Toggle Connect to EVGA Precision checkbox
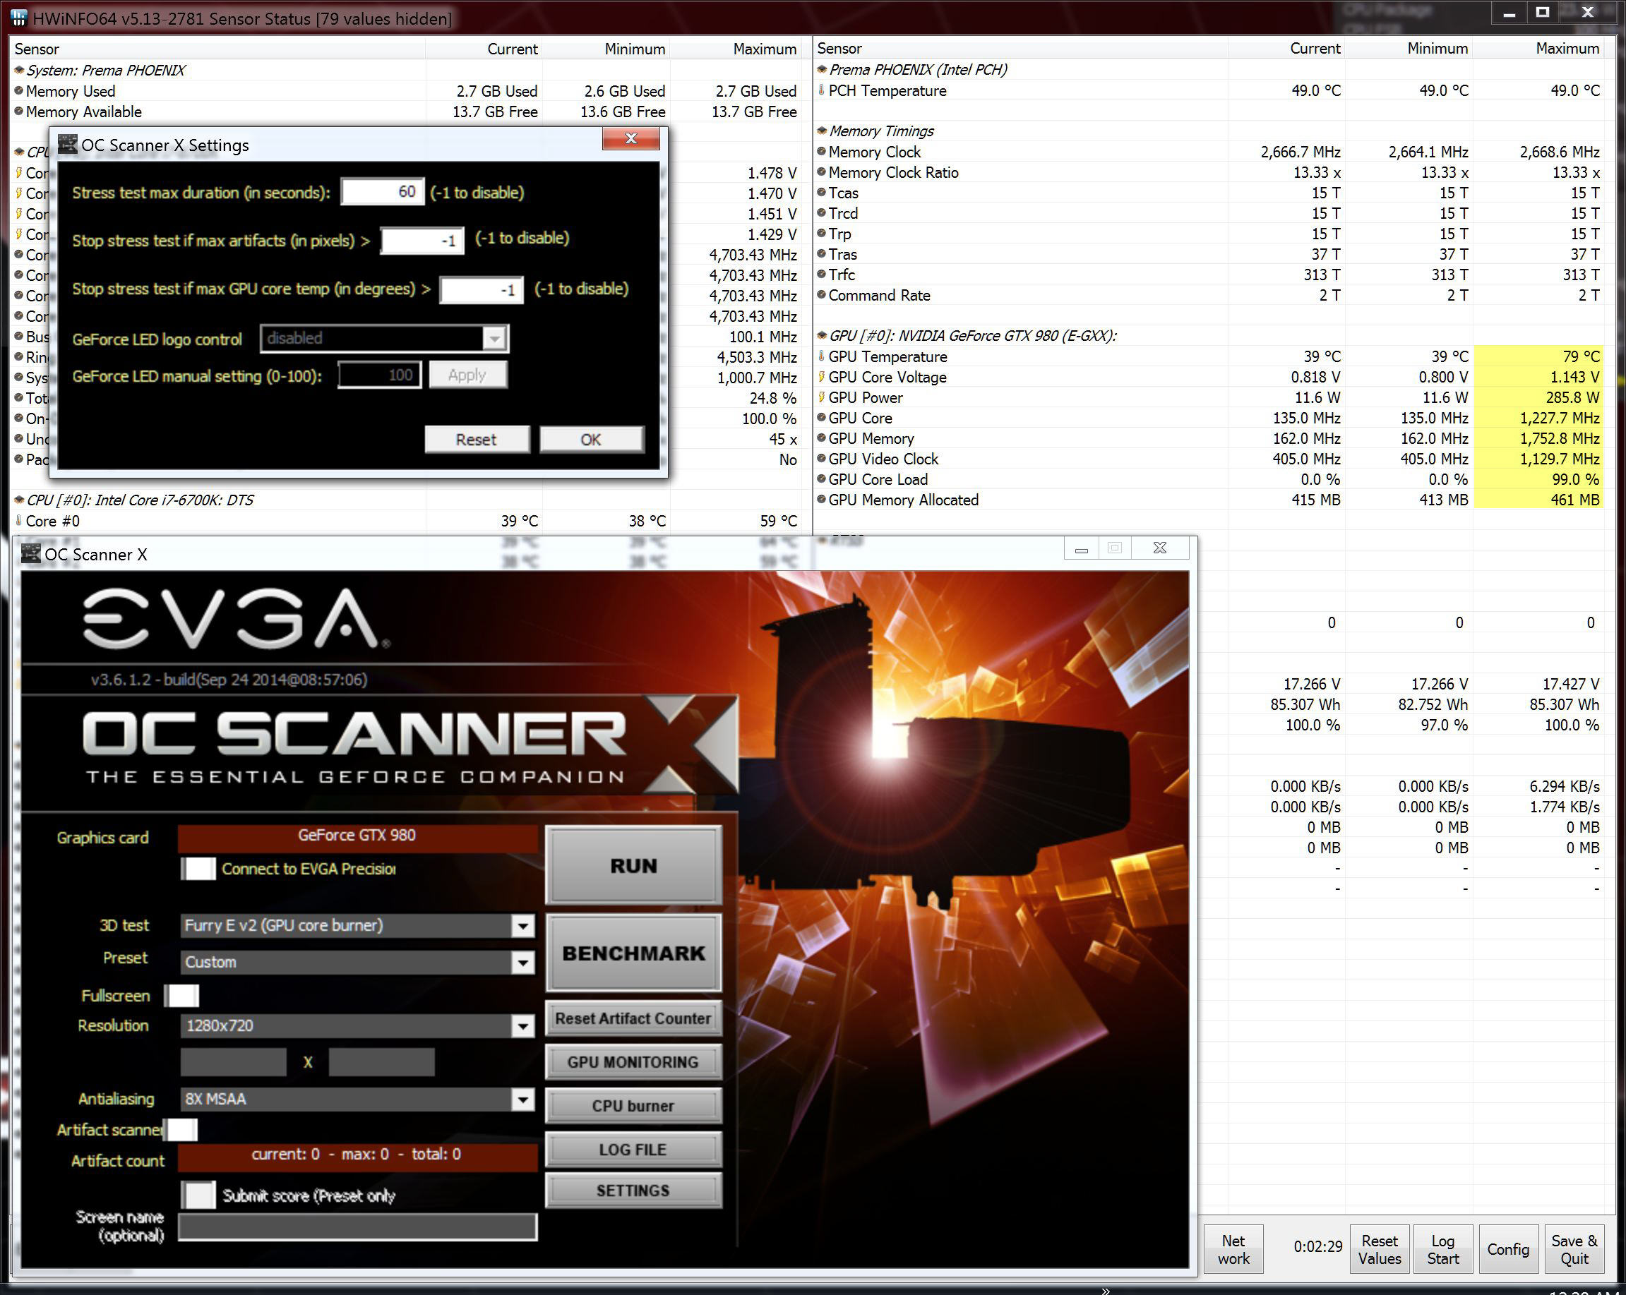This screenshot has width=1626, height=1295. 198,868
